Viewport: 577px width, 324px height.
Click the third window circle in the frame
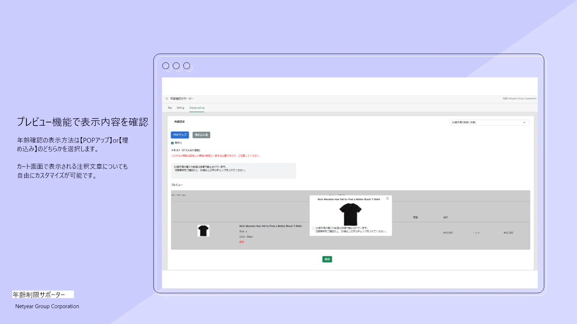point(186,66)
